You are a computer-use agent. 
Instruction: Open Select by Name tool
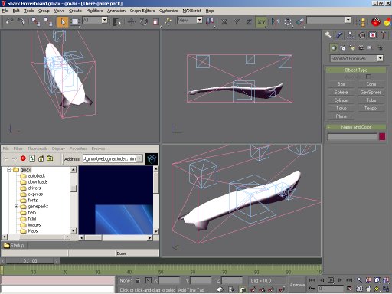pyautogui.click(x=117, y=22)
